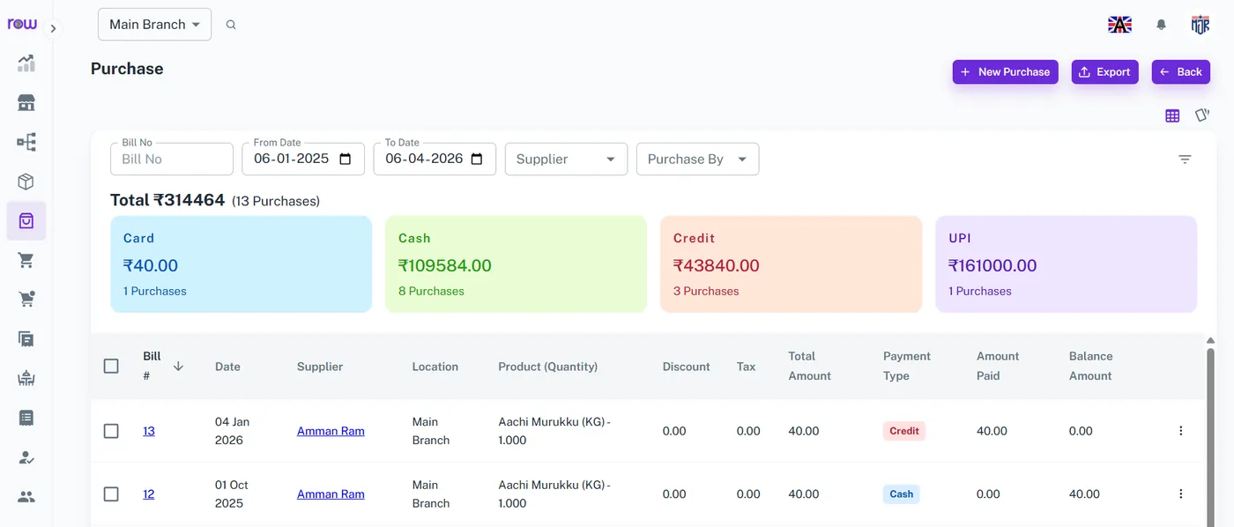Click the To Date field value 06-04-2026
The height and width of the screenshot is (527, 1234).
pyautogui.click(x=423, y=160)
